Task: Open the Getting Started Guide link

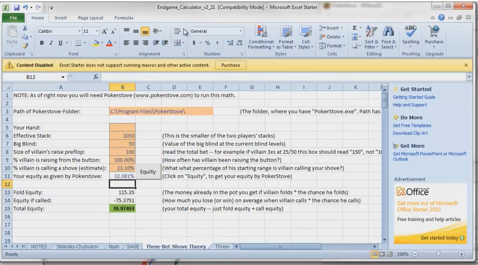Action: point(414,97)
